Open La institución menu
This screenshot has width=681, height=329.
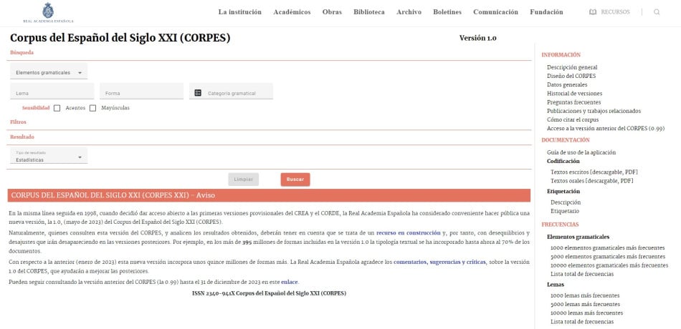(239, 12)
